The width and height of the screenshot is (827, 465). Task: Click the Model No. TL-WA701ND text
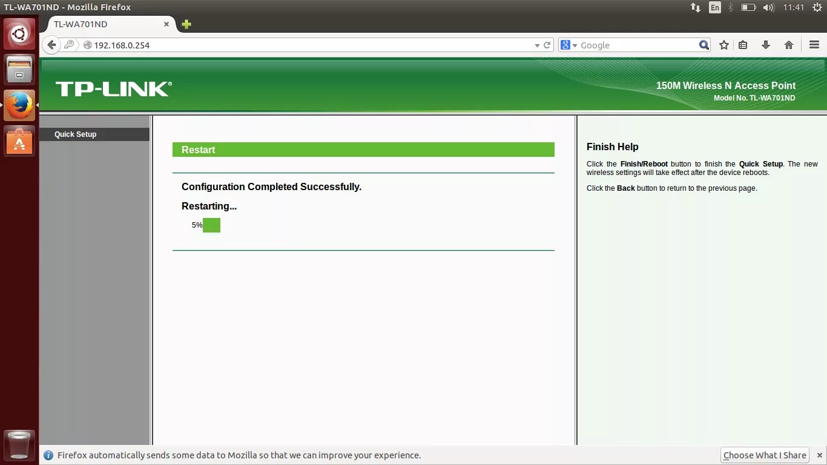pos(754,98)
